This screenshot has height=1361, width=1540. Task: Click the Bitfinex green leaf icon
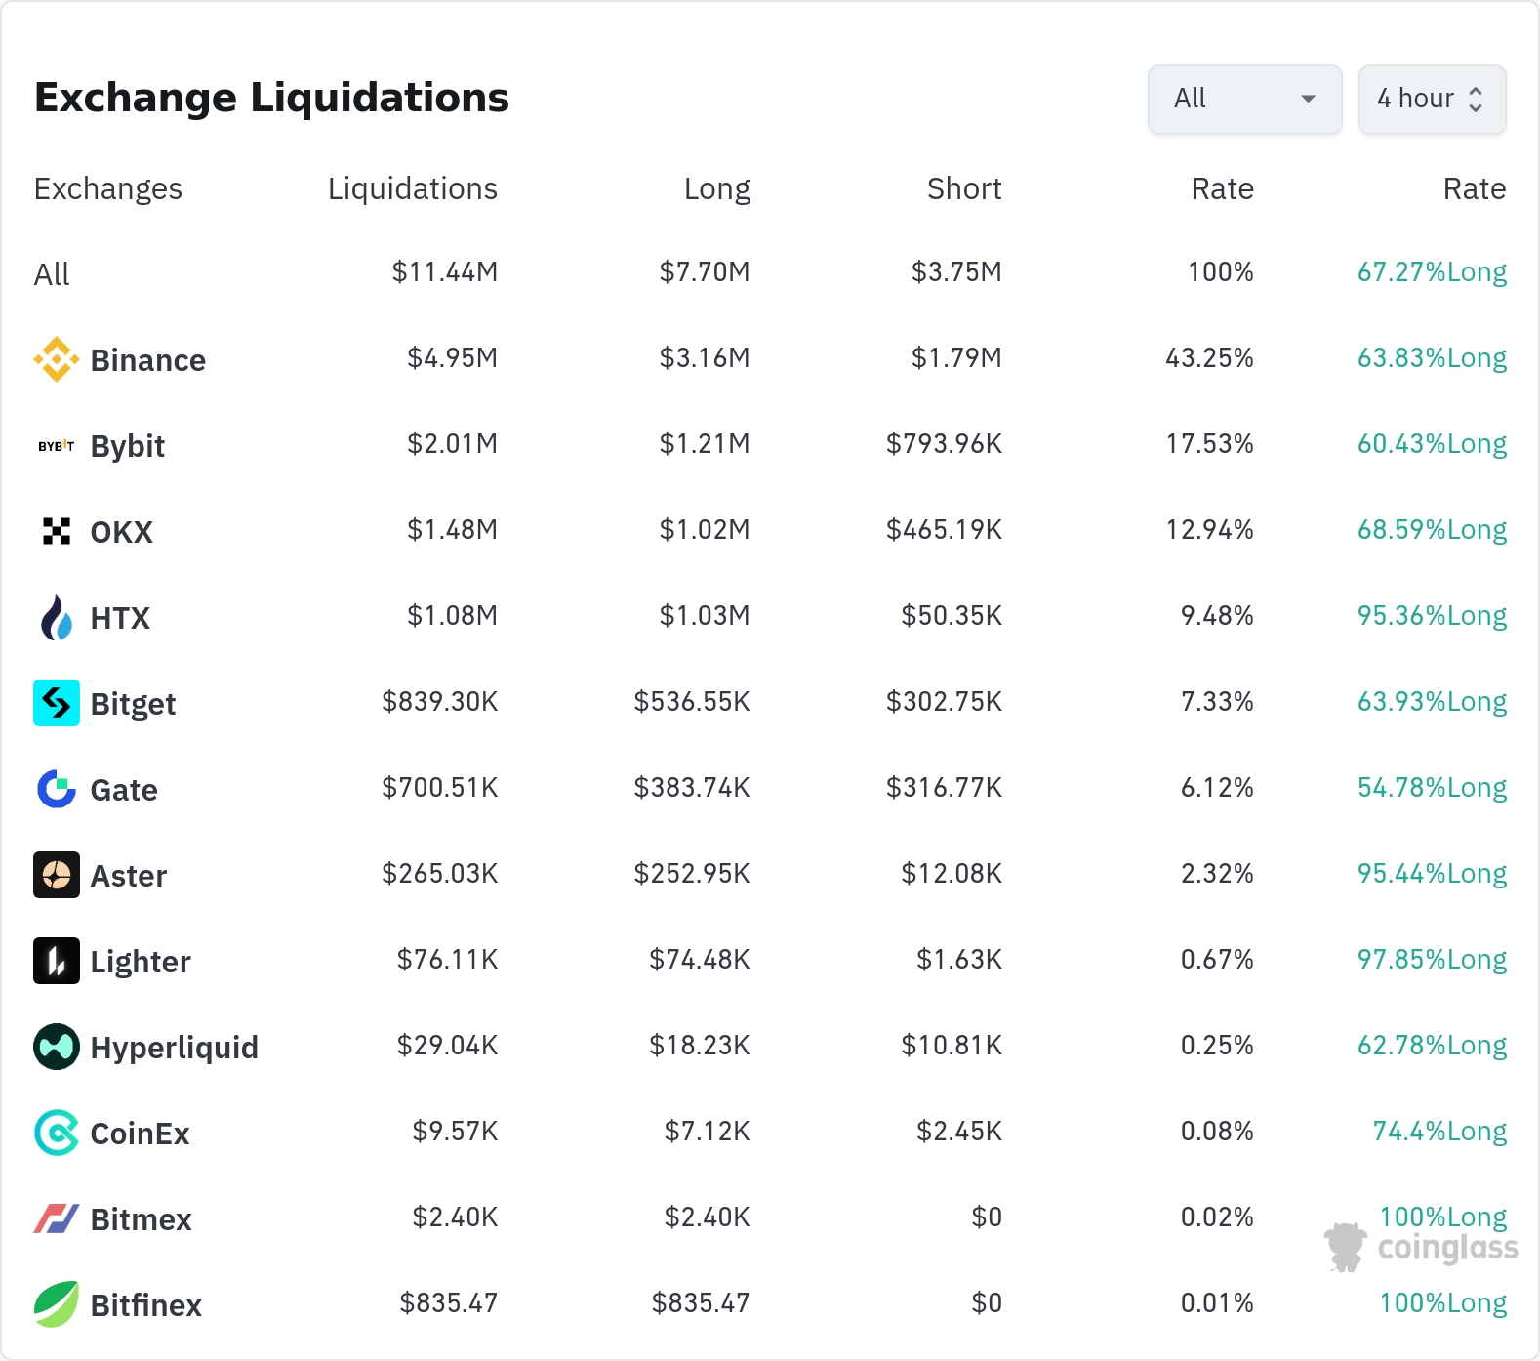(57, 1304)
